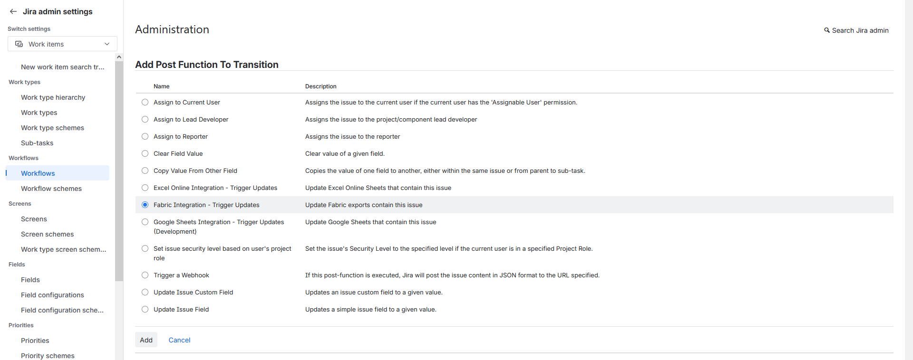913x360 pixels.
Task: Click the Search Jira admin magnifier icon
Action: 827,30
